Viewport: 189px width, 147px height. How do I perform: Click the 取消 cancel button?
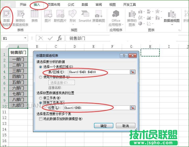point(125,126)
